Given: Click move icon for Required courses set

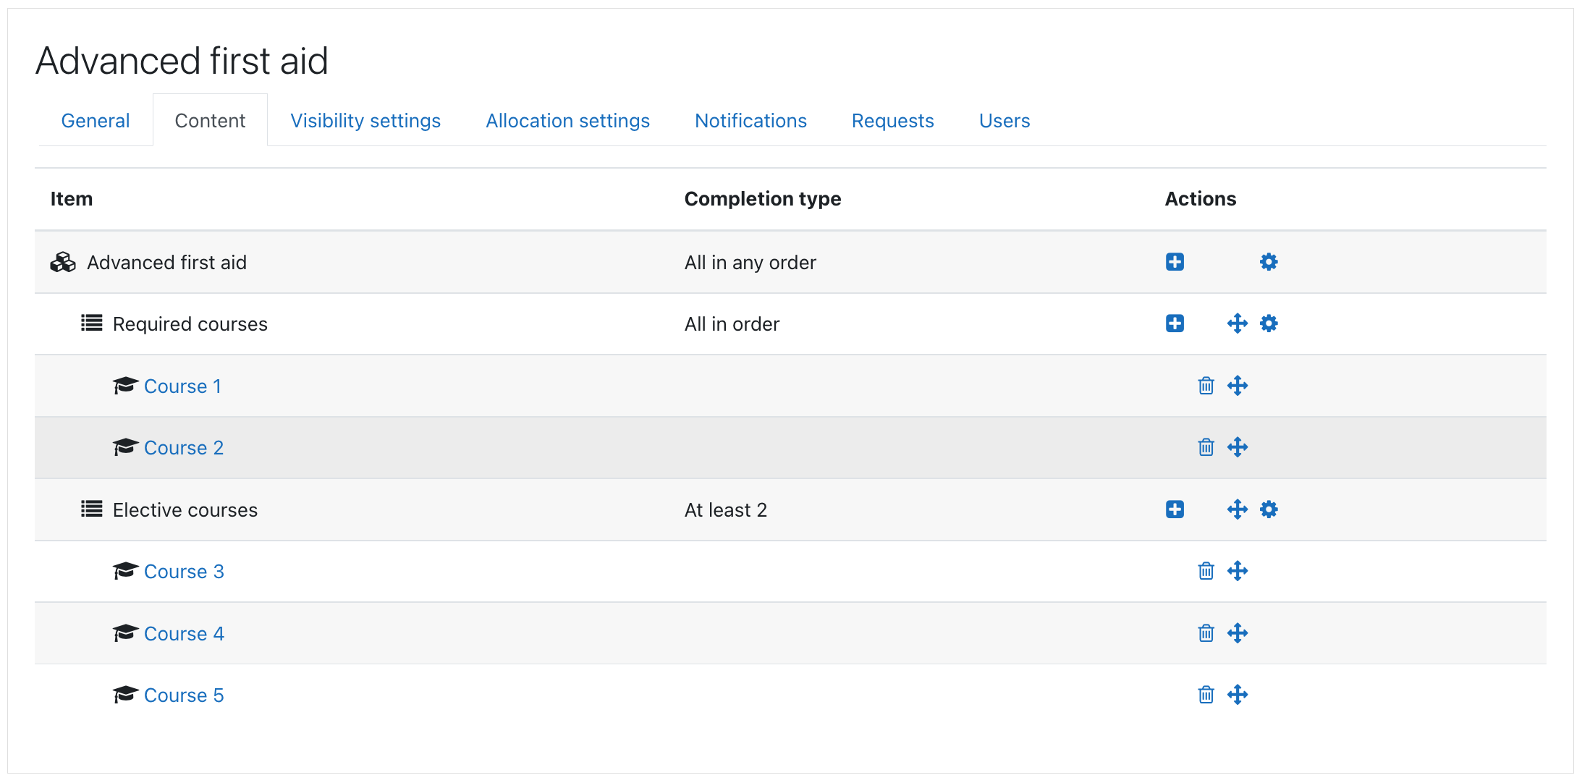Looking at the screenshot, I should pyautogui.click(x=1237, y=323).
